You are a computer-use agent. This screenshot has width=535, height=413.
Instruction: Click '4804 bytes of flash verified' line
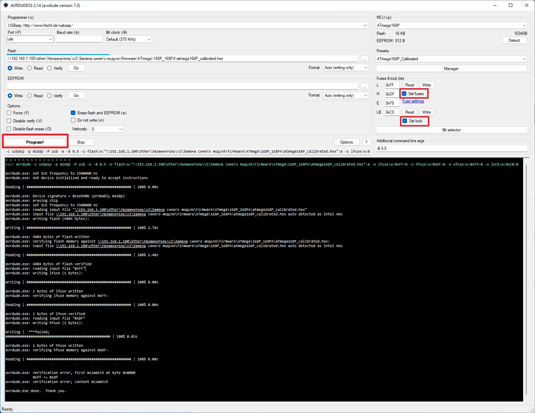(x=48, y=264)
